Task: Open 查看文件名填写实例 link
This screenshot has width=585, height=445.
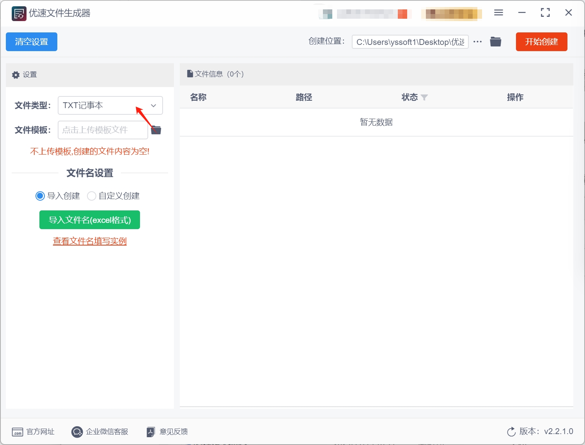Action: click(90, 241)
